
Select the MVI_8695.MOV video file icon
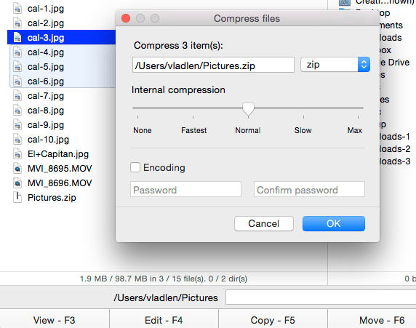pyautogui.click(x=17, y=169)
